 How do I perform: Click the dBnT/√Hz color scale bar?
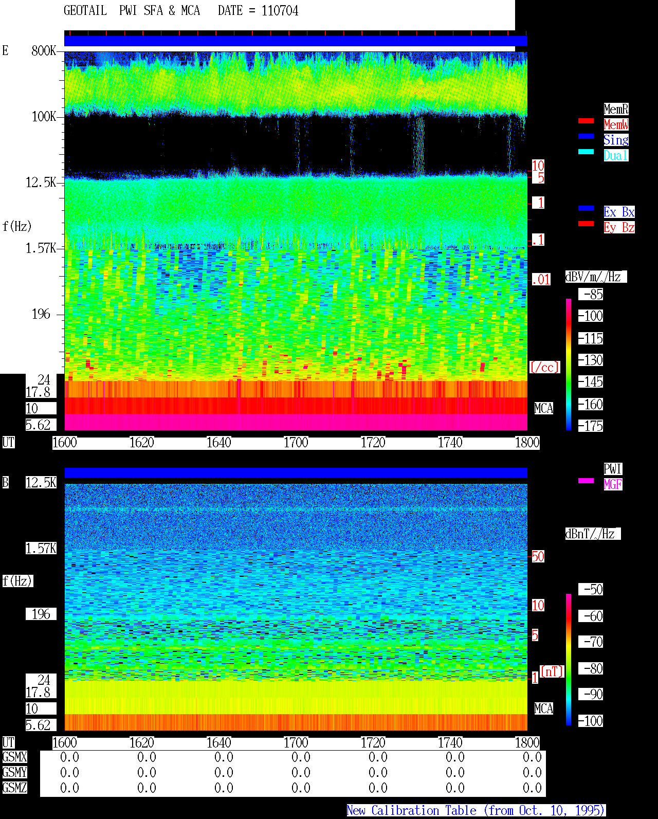[569, 660]
